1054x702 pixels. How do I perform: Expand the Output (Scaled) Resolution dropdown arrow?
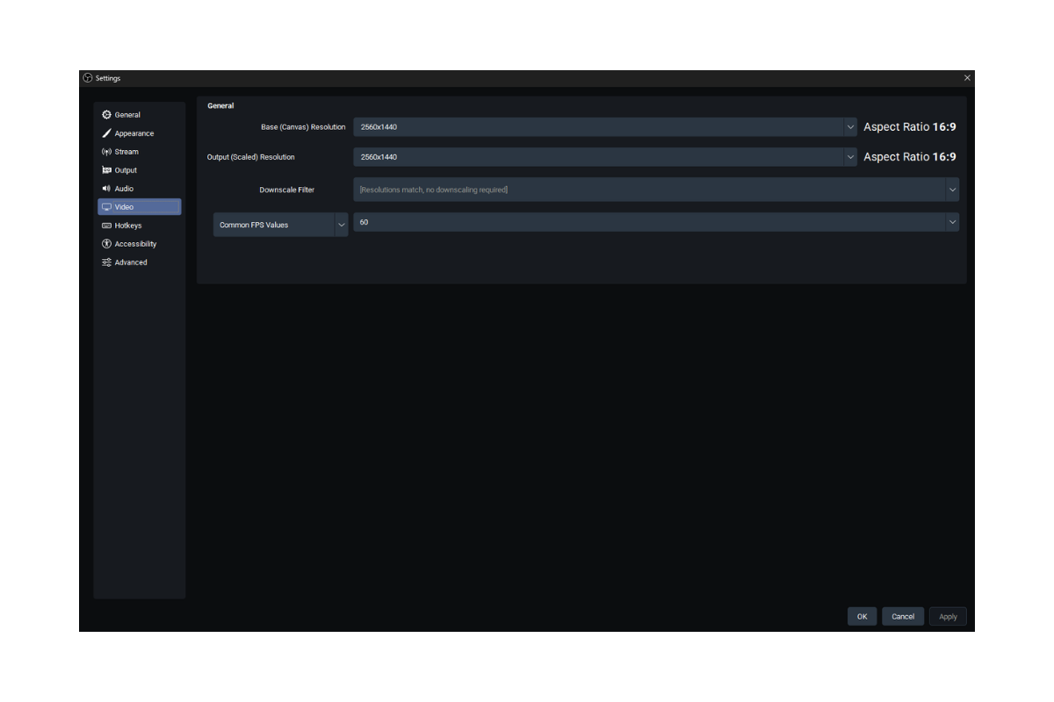850,157
